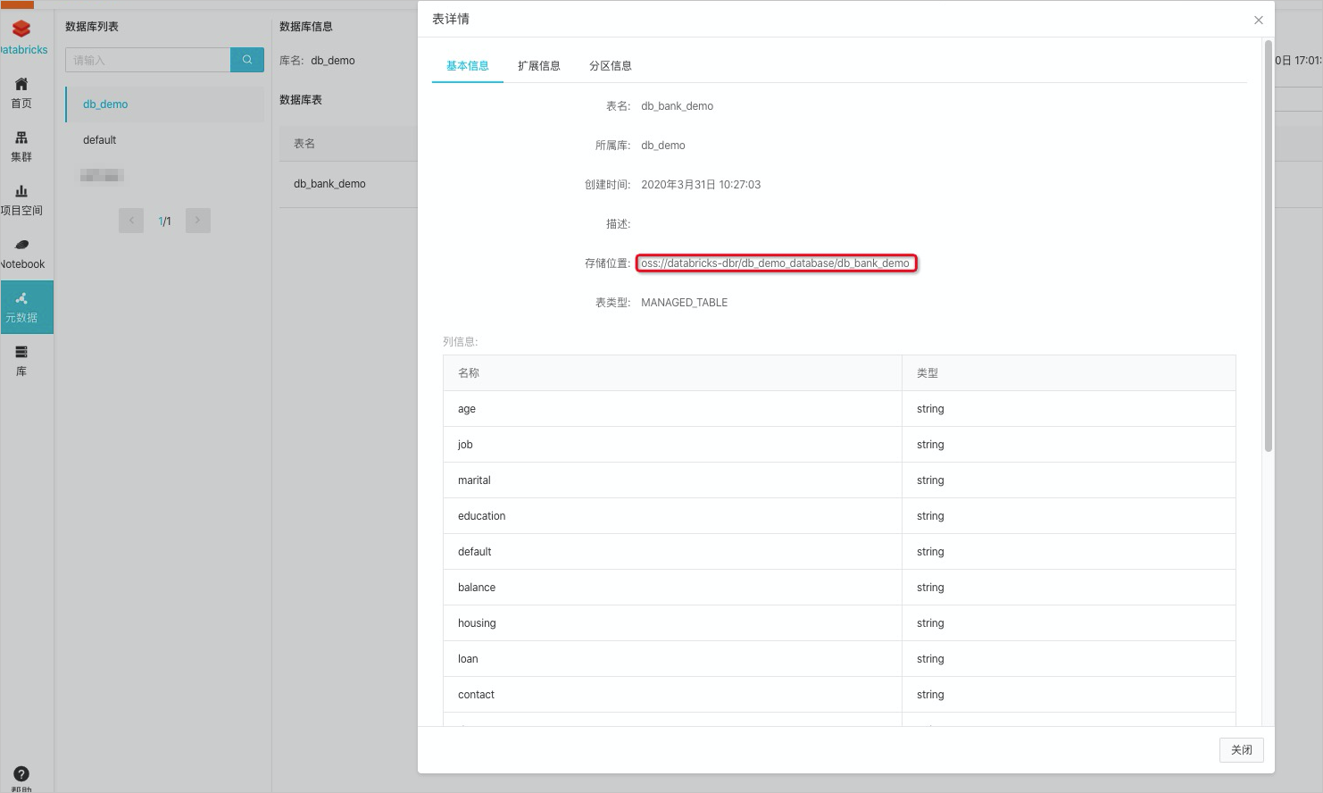Open the 首页 home icon in sidebar
The image size is (1323, 793).
coord(21,84)
